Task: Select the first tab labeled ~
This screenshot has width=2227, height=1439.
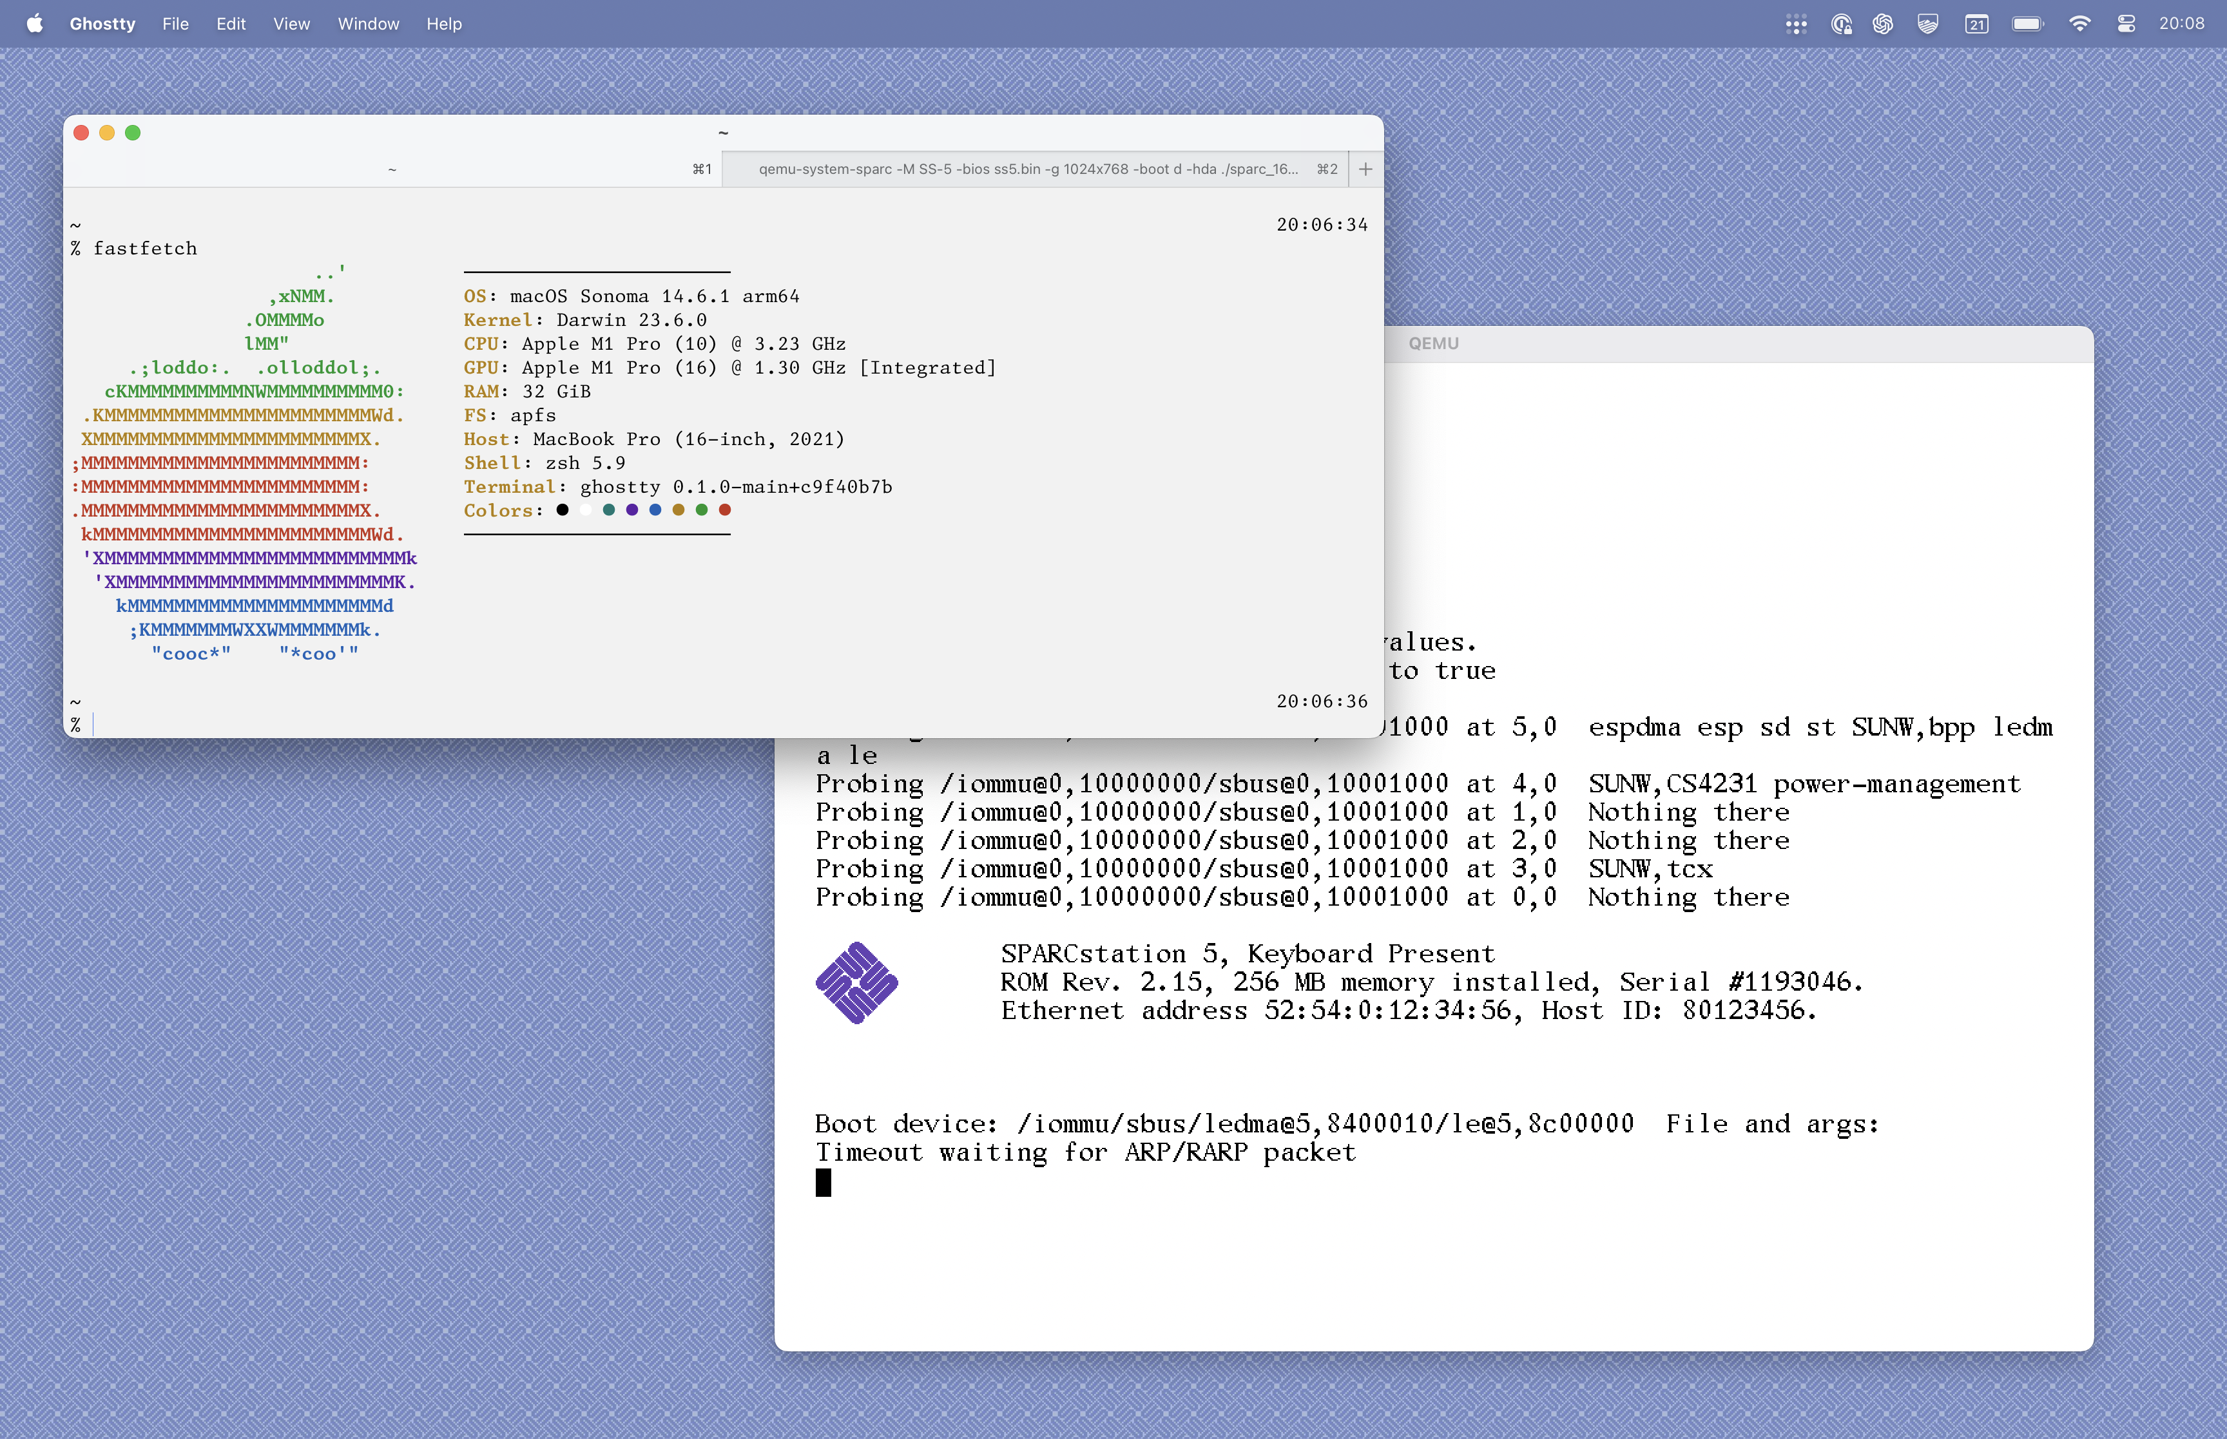Action: click(x=392, y=169)
